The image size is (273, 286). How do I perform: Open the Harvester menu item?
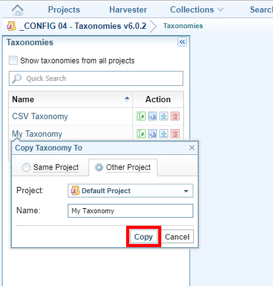click(128, 10)
